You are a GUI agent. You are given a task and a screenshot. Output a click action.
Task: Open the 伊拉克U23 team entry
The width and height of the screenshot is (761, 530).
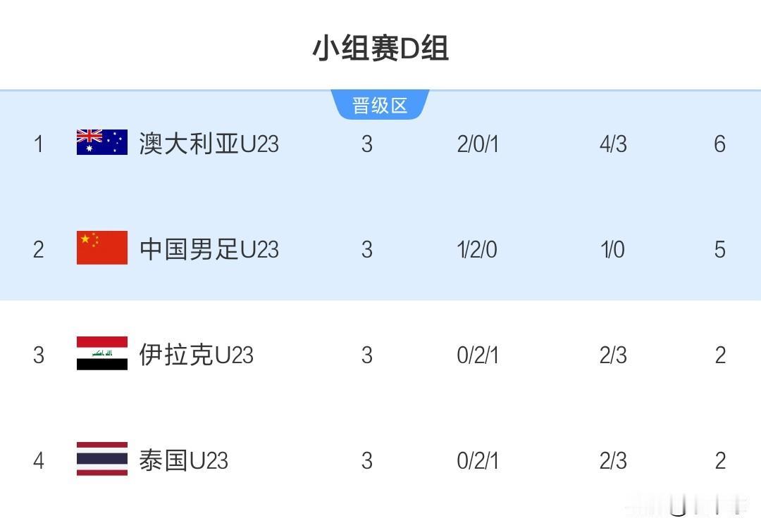point(197,355)
